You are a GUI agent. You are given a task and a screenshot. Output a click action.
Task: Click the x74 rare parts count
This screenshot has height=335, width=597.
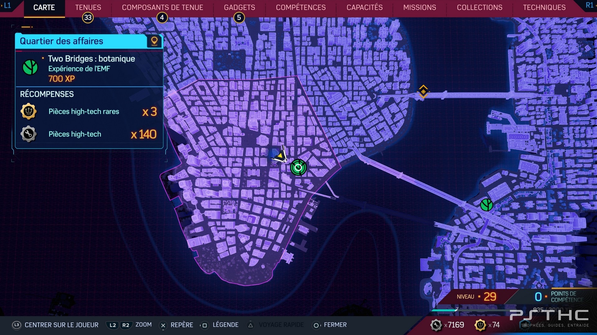pyautogui.click(x=494, y=325)
